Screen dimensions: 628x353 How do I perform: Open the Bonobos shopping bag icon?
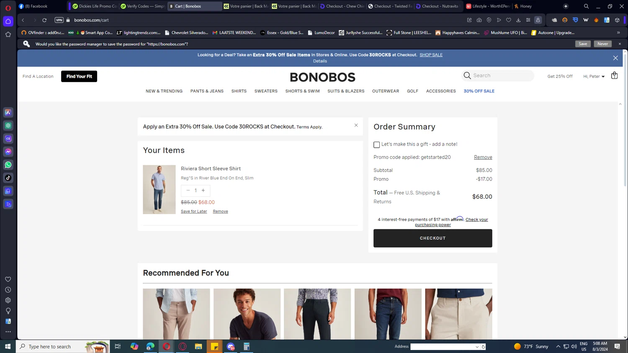pyautogui.click(x=614, y=76)
